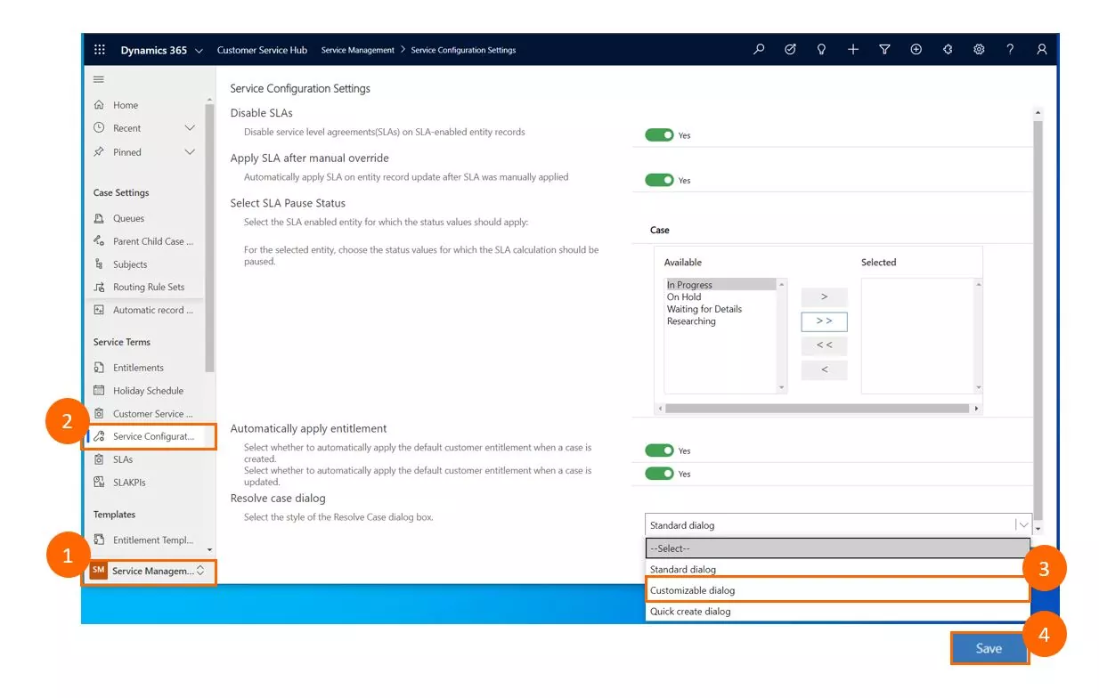Choose Quick create dialog option

[837, 612]
